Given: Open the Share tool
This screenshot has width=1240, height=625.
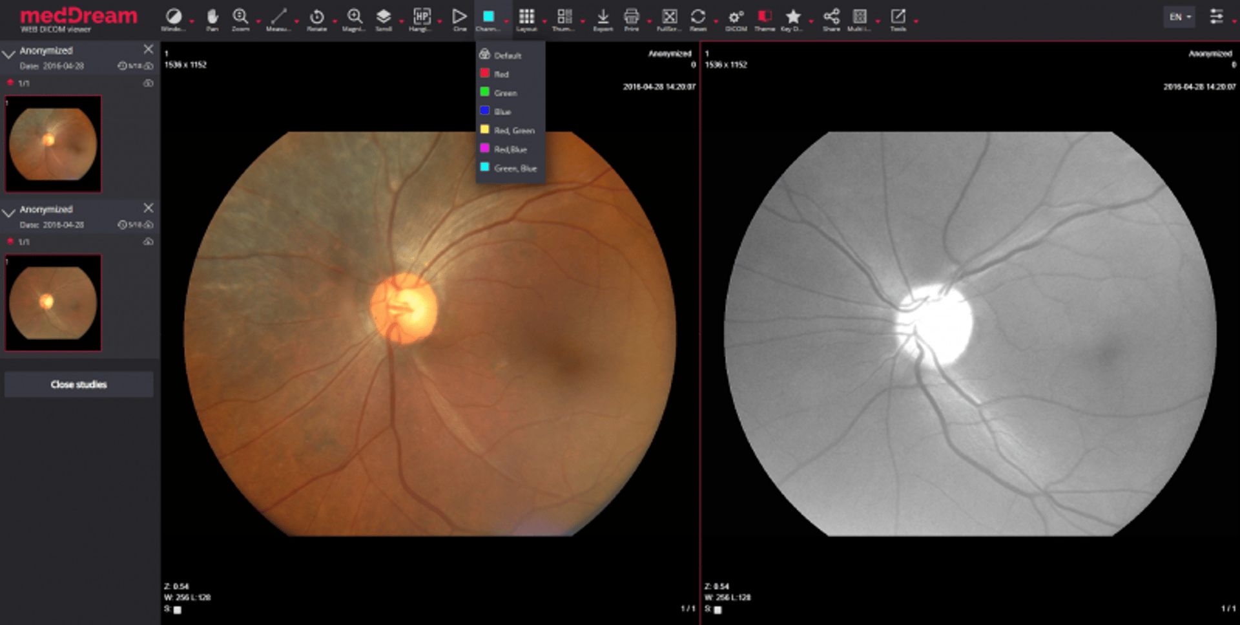Looking at the screenshot, I should pyautogui.click(x=831, y=18).
